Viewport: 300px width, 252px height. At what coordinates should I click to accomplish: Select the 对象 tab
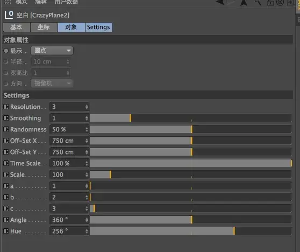click(72, 27)
